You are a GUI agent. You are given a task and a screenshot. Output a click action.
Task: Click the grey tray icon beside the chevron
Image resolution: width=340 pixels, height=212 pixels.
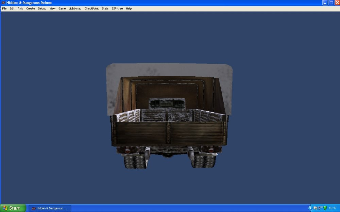315,208
